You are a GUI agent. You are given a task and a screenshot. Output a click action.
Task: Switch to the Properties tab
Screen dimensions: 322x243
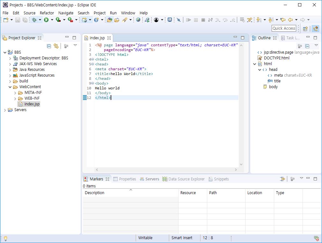pyautogui.click(x=125, y=179)
